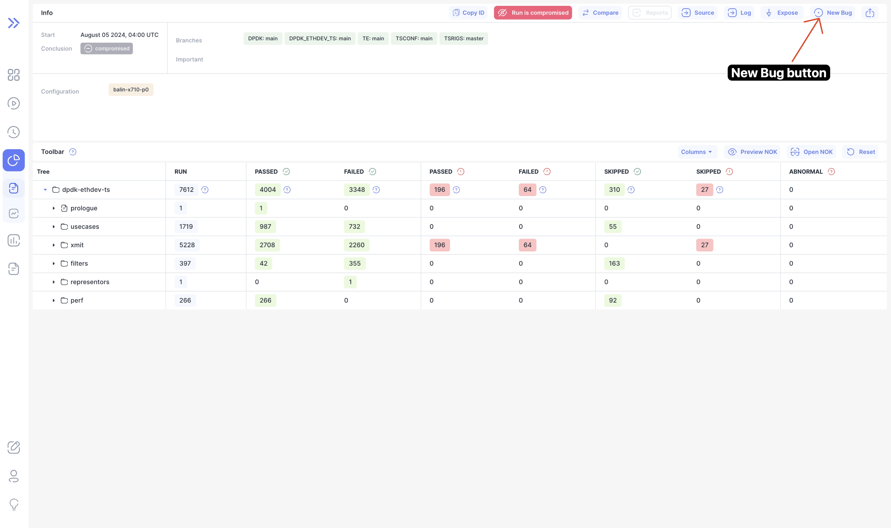Click the lightbulb icon in sidebar
The image size is (891, 528).
(14, 504)
